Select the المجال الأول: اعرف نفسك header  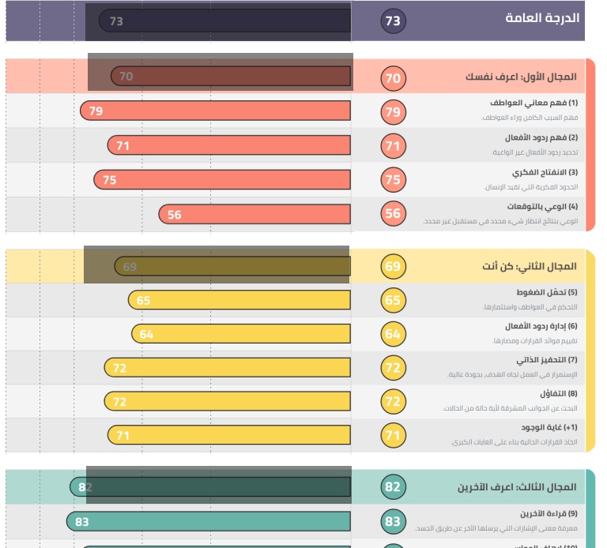(x=521, y=77)
